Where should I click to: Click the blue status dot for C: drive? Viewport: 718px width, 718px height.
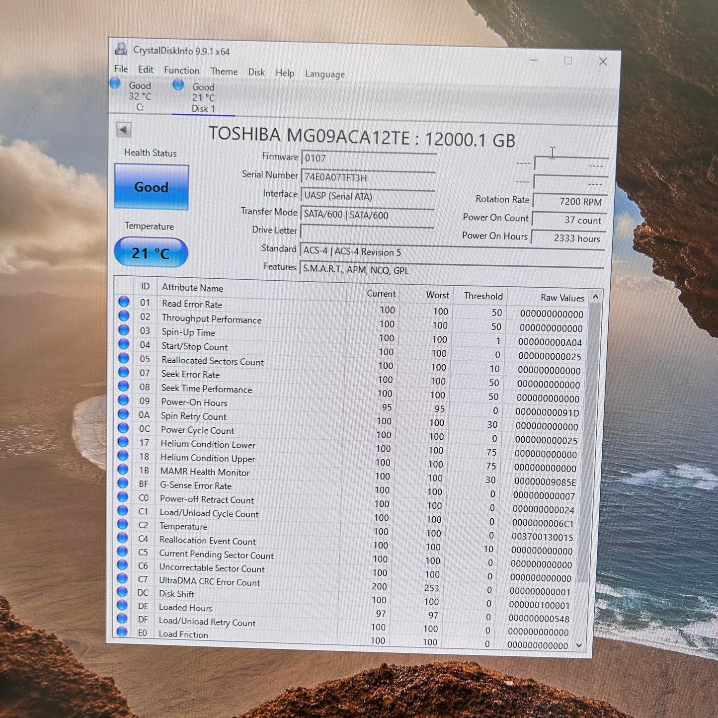115,83
